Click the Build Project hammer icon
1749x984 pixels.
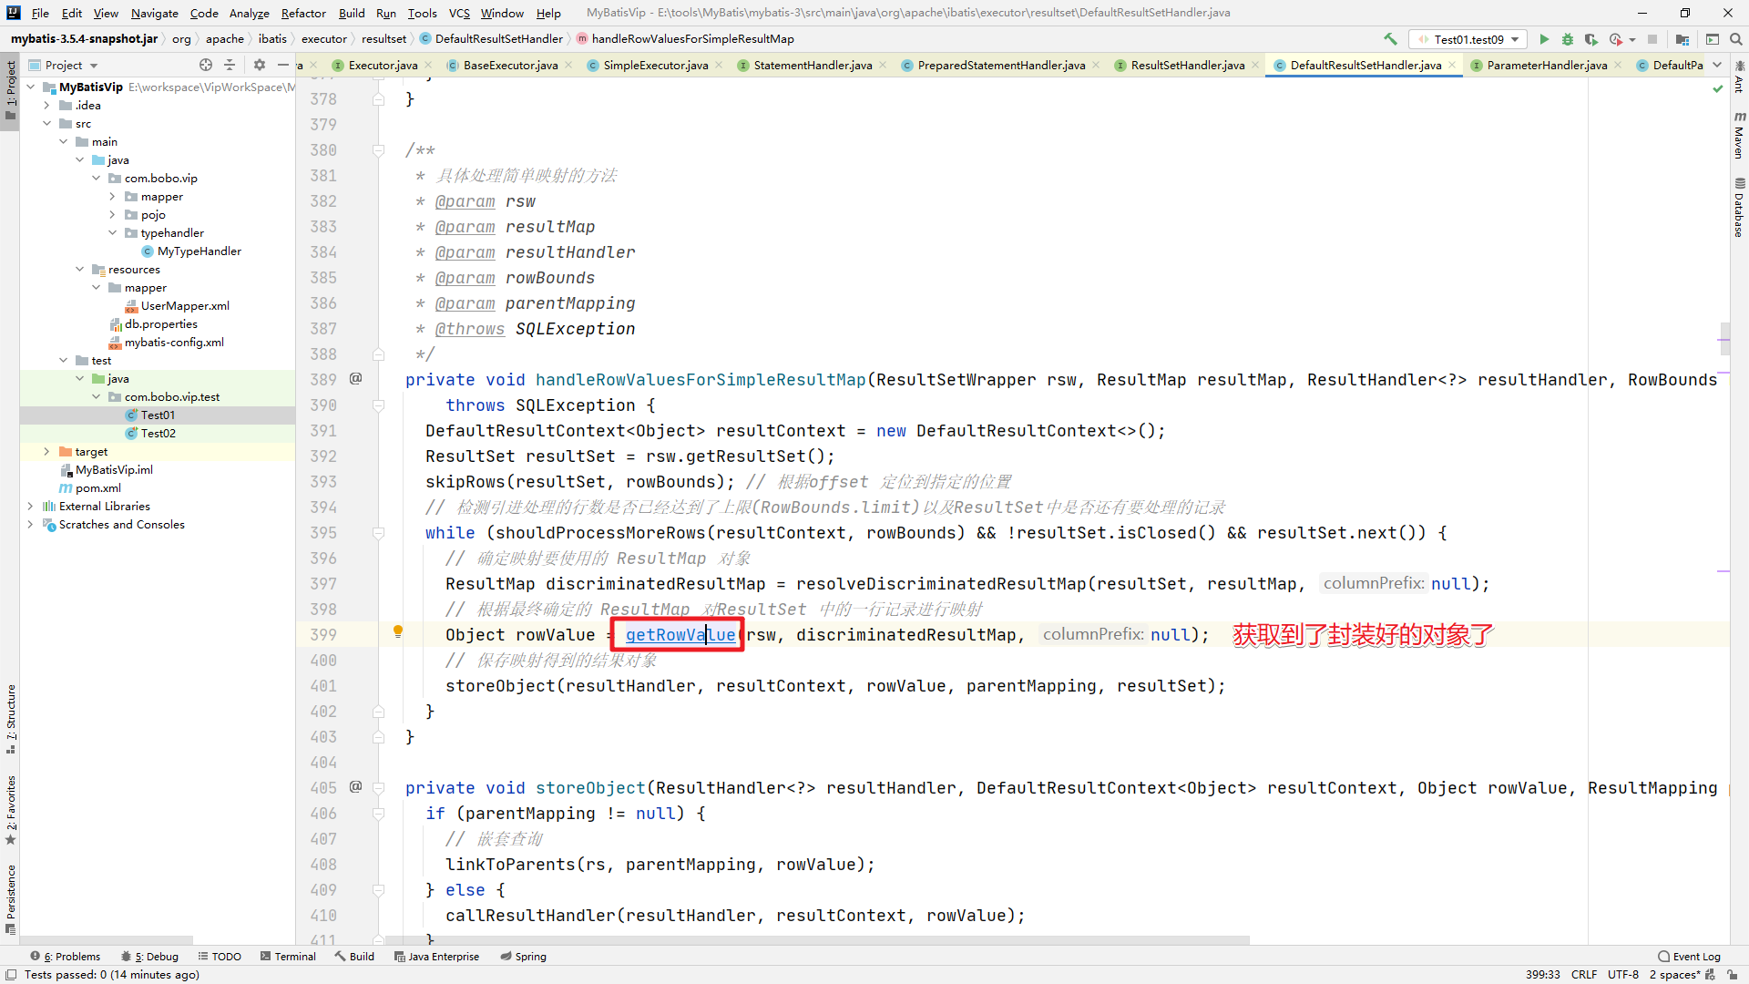pos(1390,39)
